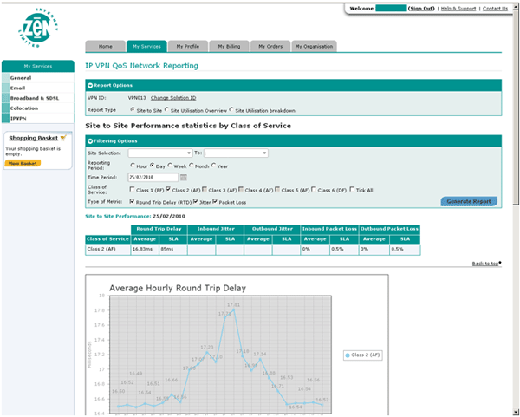
Task: Switch to My Profile tab
Action: [x=188, y=47]
